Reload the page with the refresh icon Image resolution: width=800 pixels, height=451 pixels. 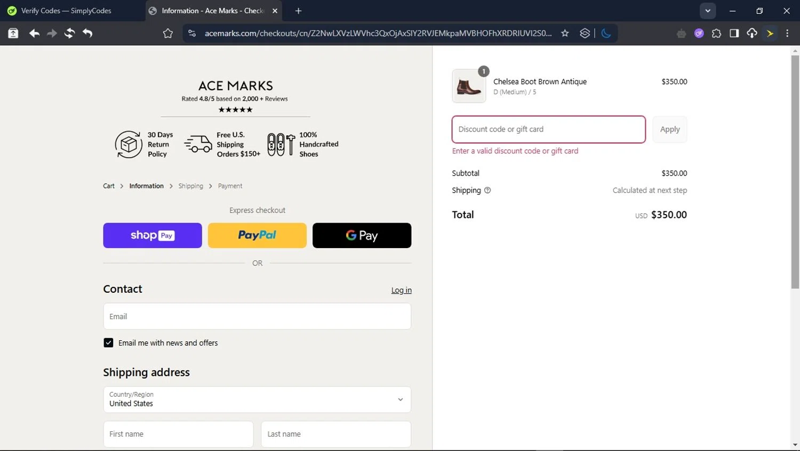tap(69, 34)
